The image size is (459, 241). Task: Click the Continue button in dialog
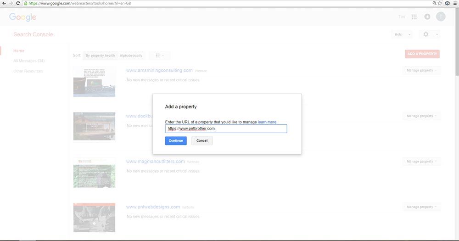176,140
